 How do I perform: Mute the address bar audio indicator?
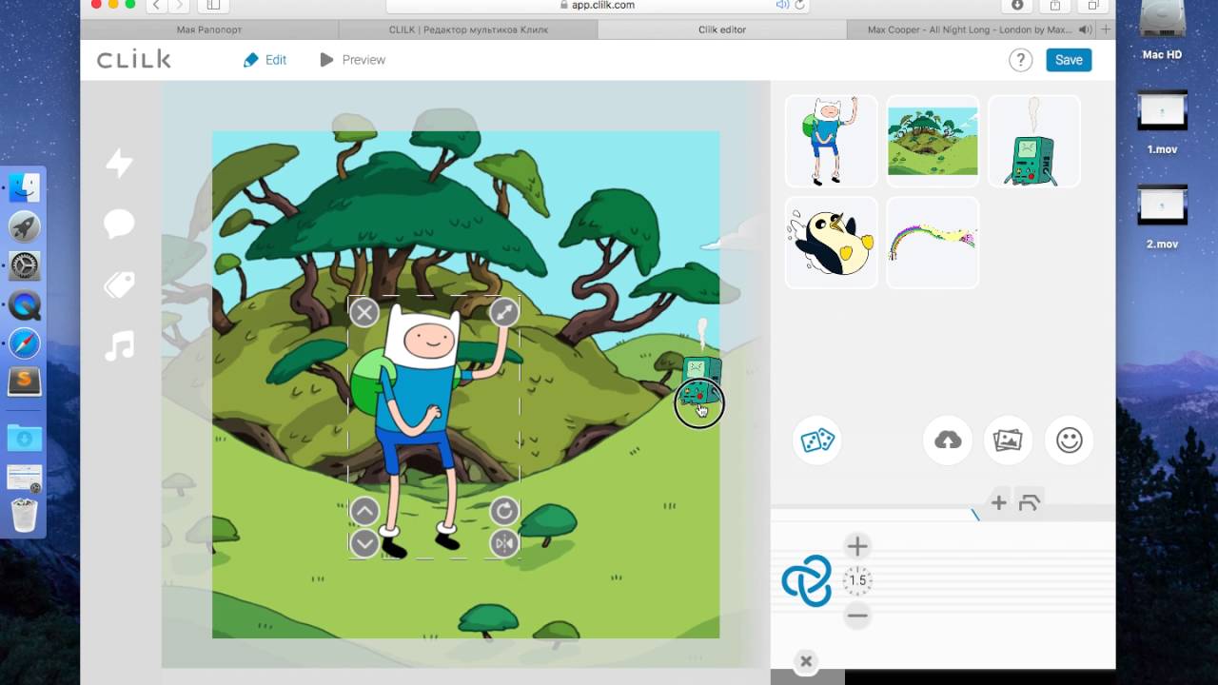(782, 5)
